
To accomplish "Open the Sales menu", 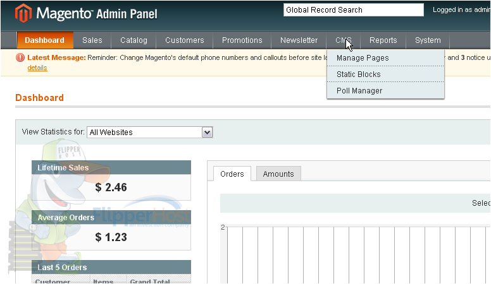I will 92,40.
